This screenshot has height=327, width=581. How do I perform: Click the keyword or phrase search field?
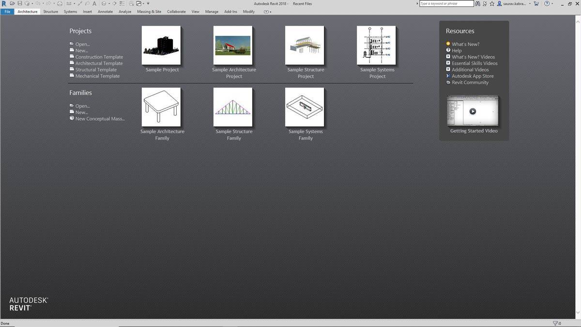[x=446, y=3]
